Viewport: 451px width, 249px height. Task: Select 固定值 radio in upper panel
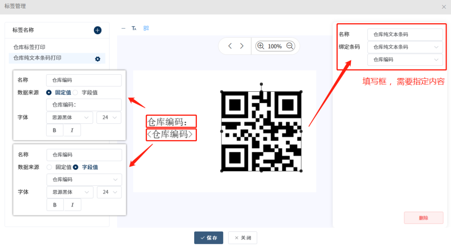click(49, 92)
